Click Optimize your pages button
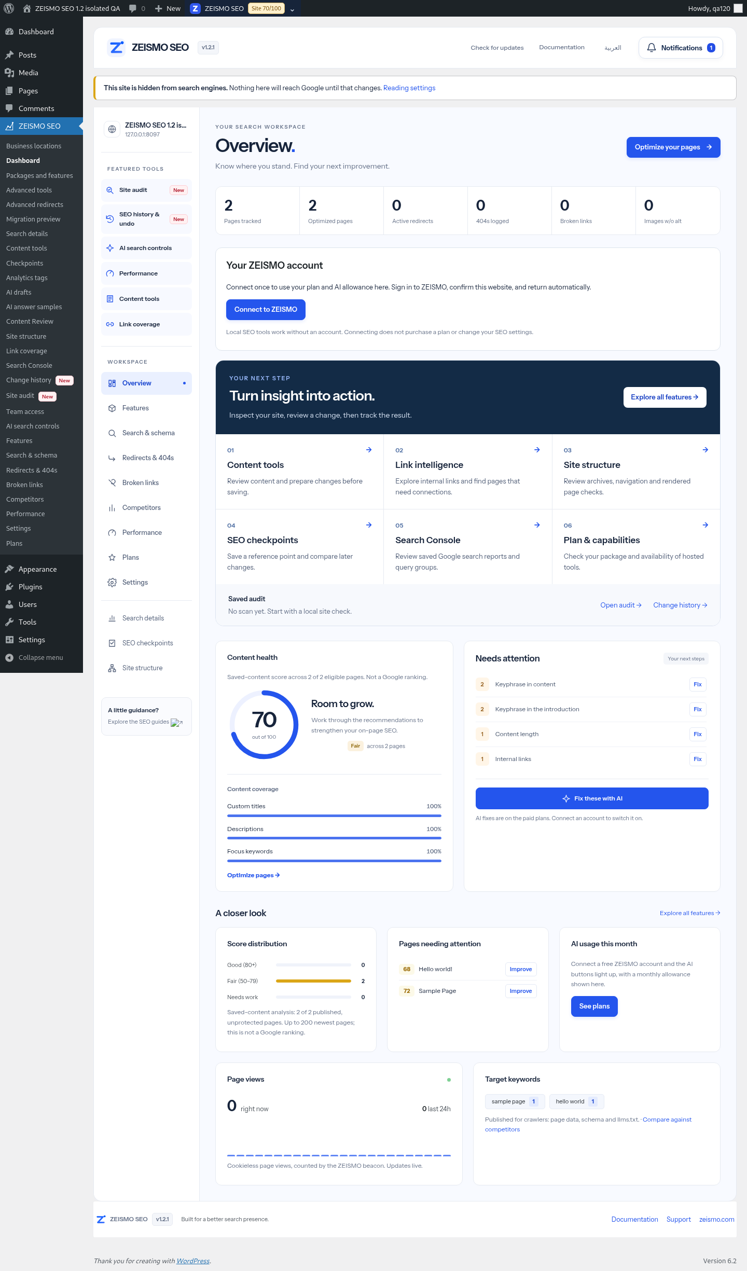The height and width of the screenshot is (1271, 747). 673,147
